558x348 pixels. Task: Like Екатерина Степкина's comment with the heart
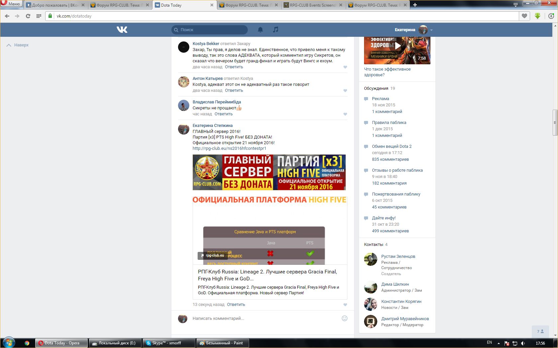coord(345,305)
